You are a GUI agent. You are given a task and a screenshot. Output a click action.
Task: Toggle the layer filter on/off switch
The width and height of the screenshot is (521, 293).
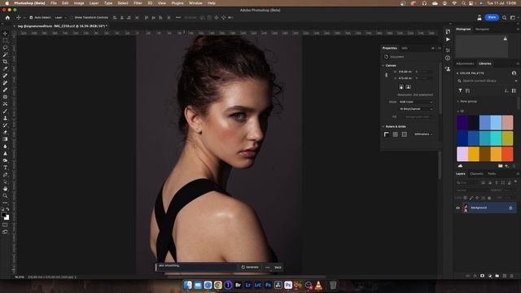(515, 182)
